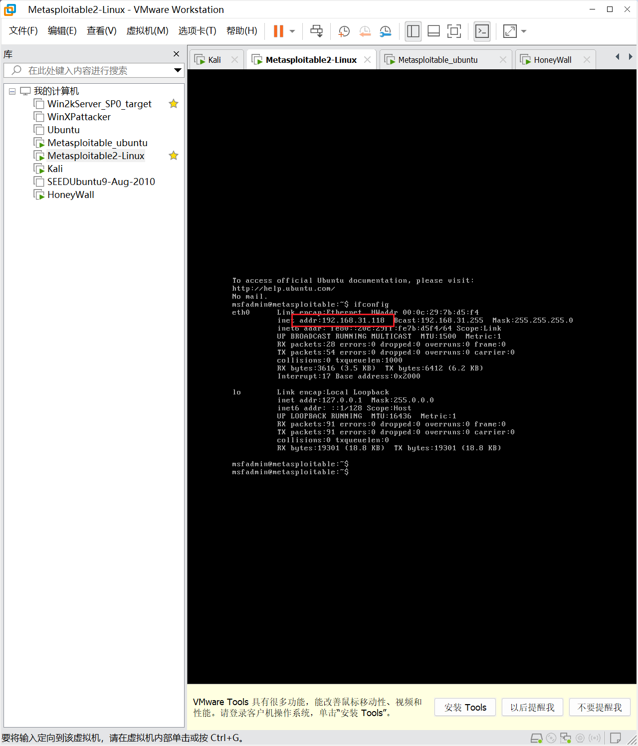The image size is (638, 746).
Task: Click the sound card status icon
Action: point(580,738)
